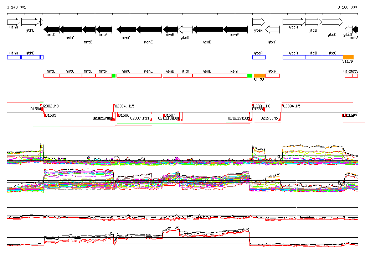Select the blue ytcA box

[x=294, y=57]
